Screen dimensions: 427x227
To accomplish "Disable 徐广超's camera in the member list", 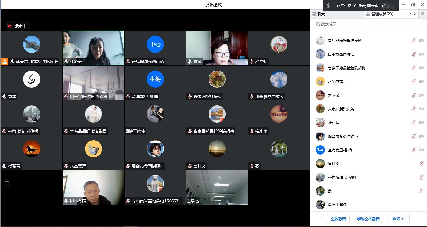I will click(421, 122).
